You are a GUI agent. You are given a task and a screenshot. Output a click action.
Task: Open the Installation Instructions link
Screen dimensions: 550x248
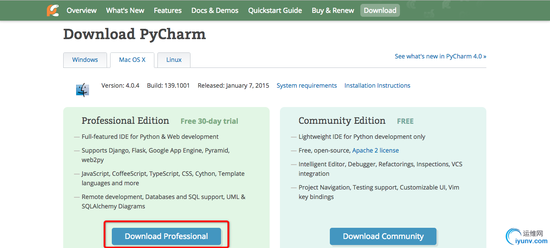click(x=377, y=86)
